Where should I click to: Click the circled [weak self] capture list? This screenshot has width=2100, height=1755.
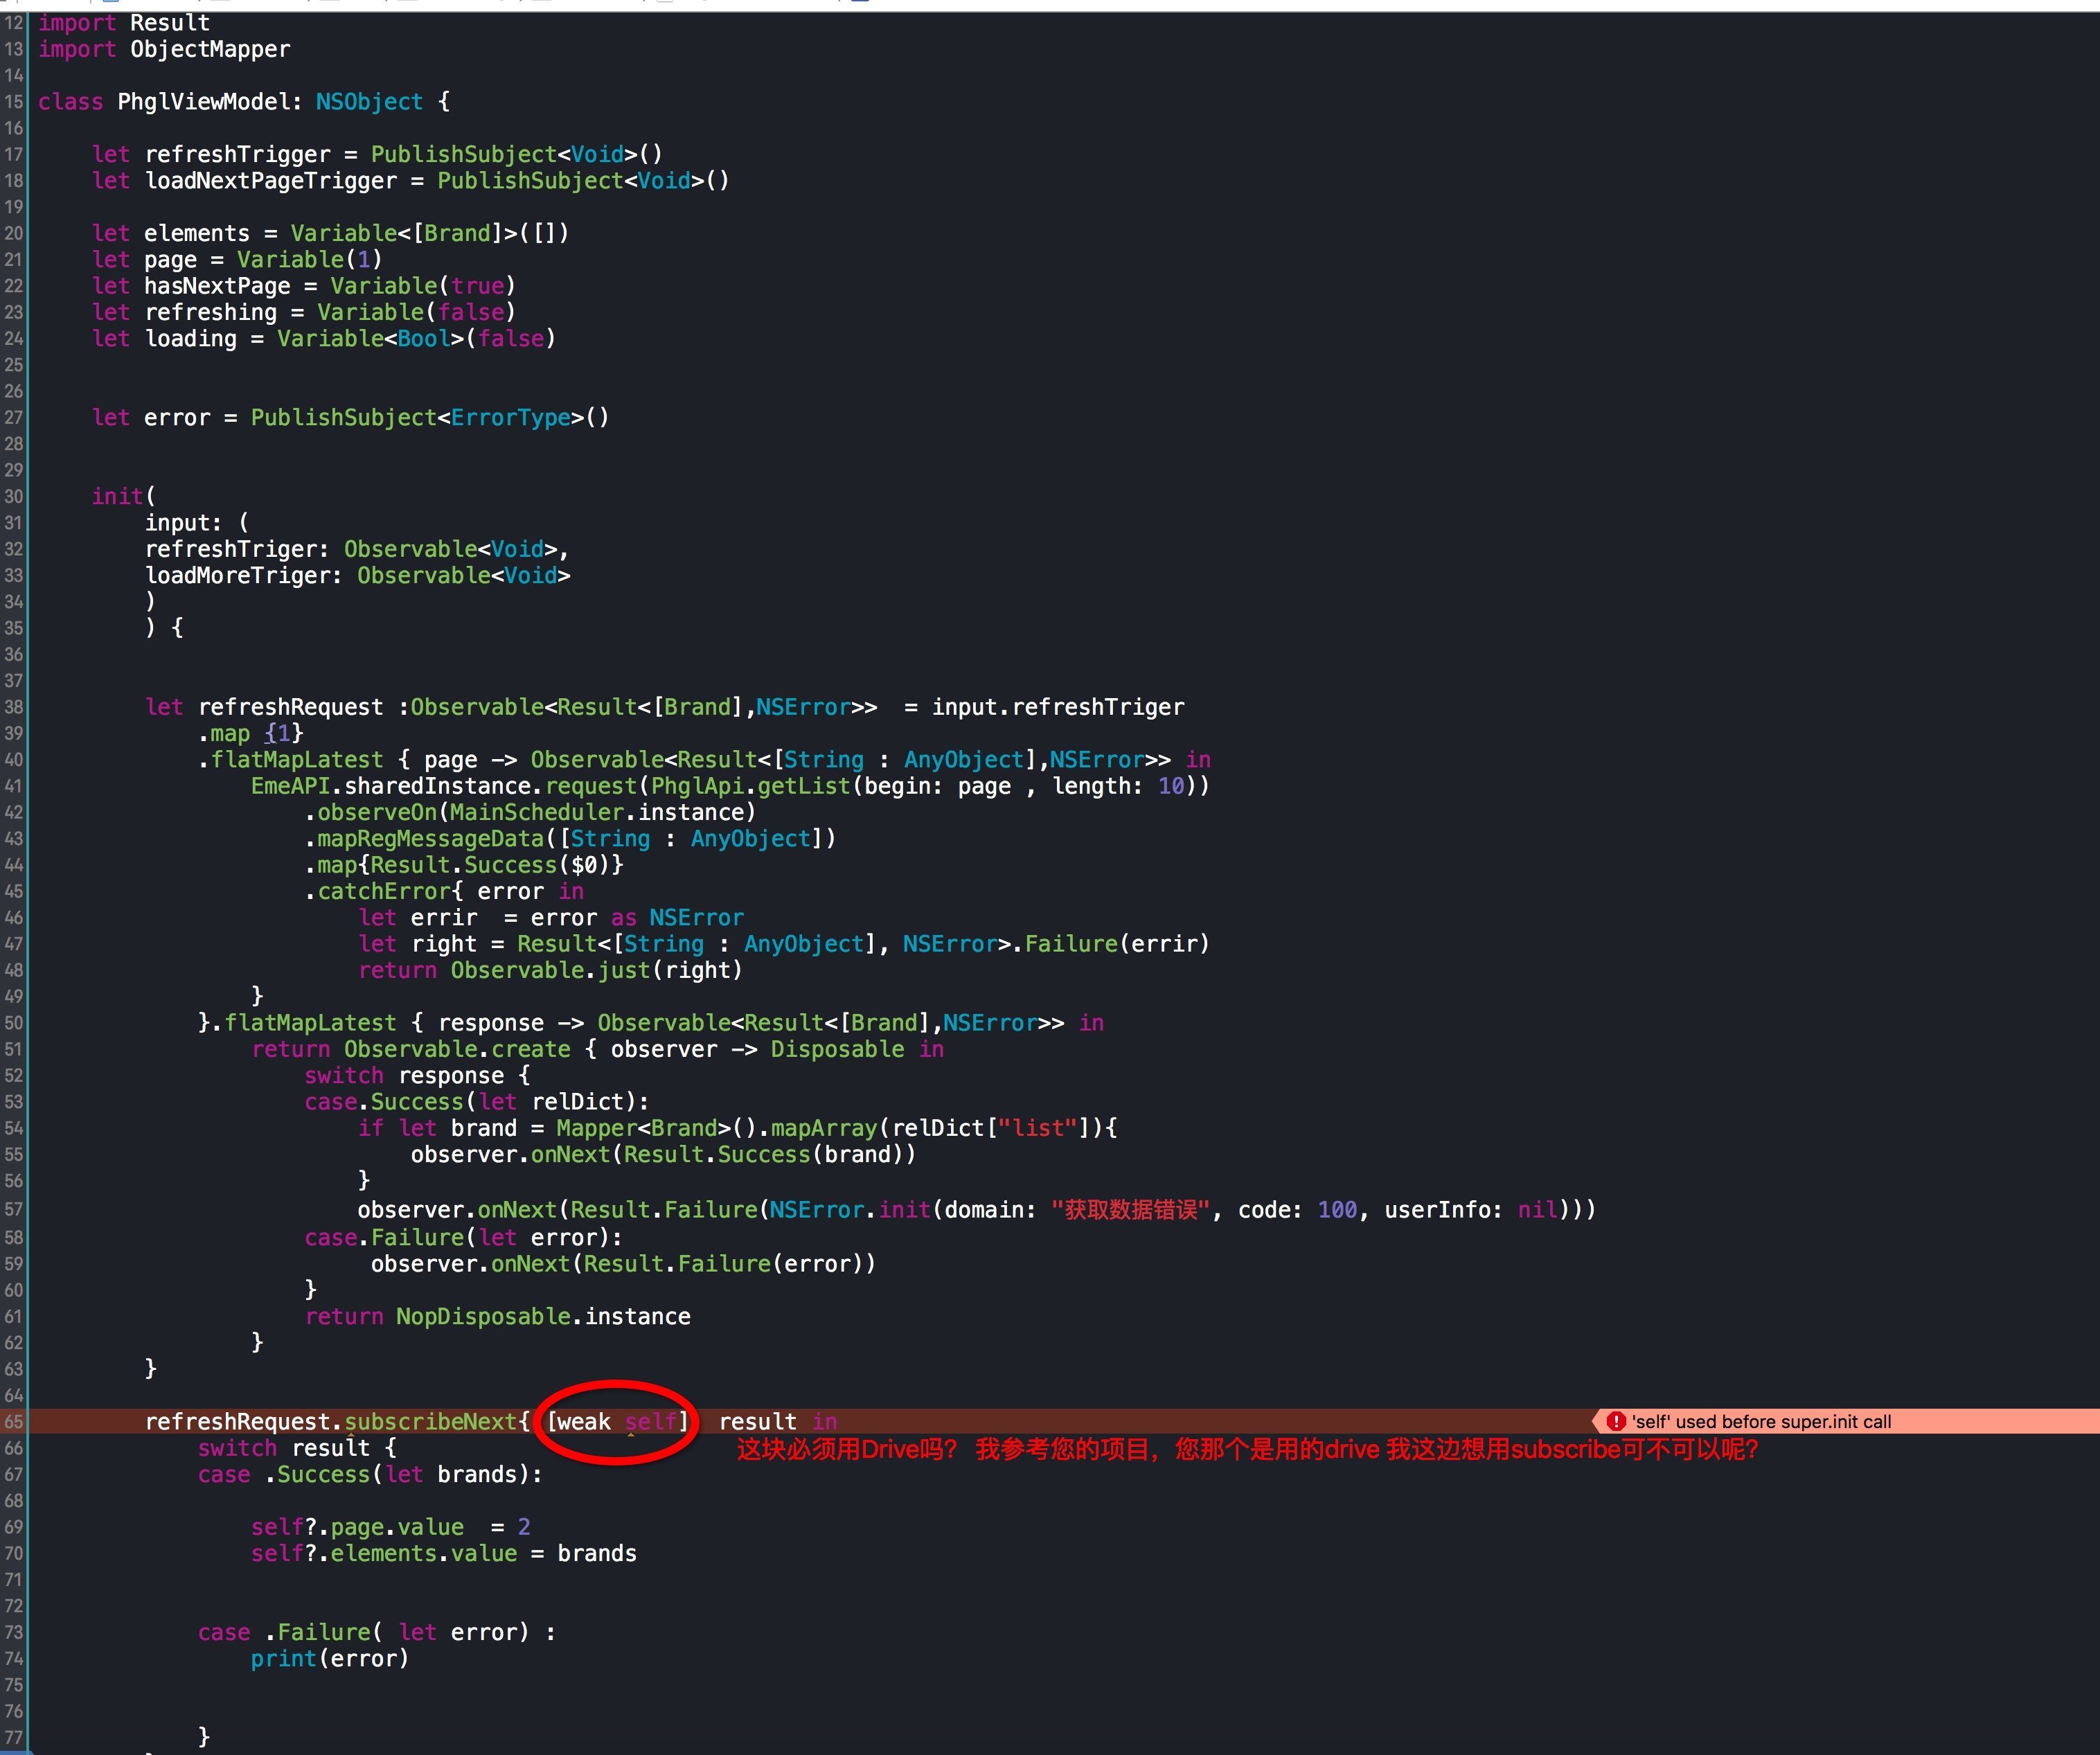[x=617, y=1421]
